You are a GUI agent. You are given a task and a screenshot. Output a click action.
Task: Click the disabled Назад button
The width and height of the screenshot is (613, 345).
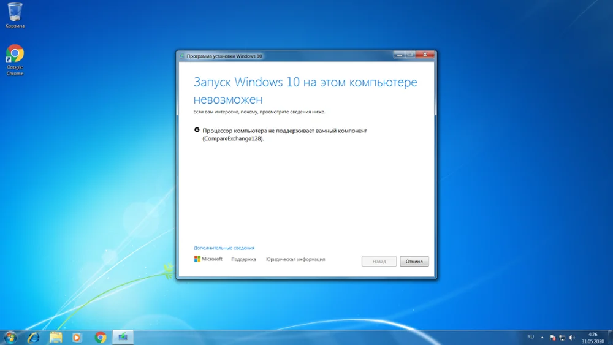click(379, 262)
